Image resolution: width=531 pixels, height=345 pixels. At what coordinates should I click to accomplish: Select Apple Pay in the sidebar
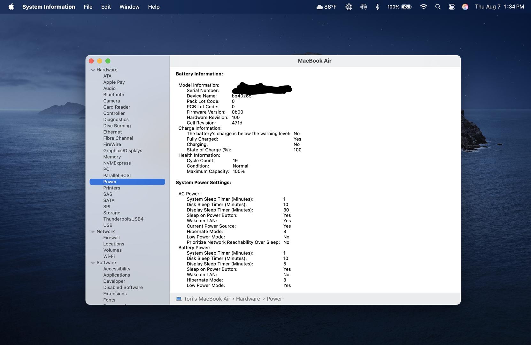click(x=114, y=82)
